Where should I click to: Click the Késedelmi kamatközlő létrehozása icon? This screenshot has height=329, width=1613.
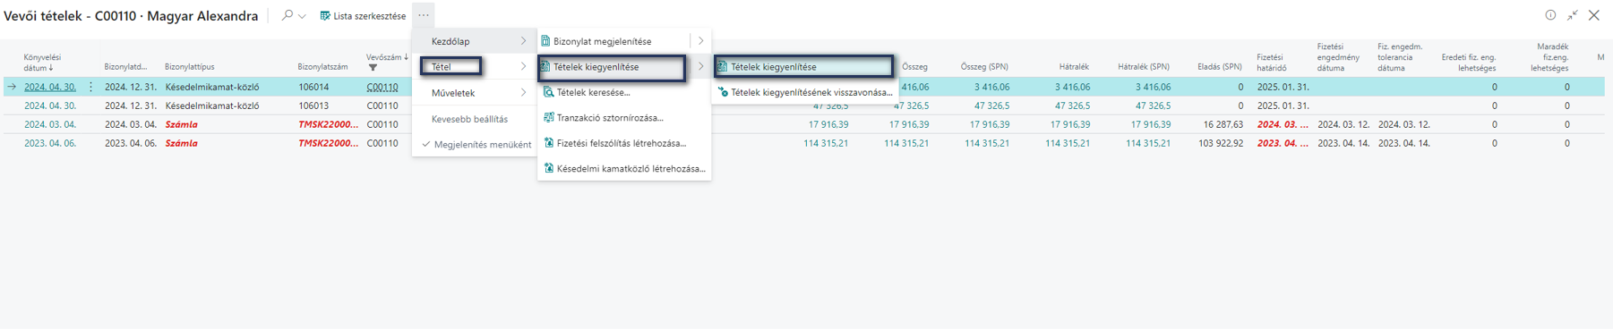tap(549, 168)
